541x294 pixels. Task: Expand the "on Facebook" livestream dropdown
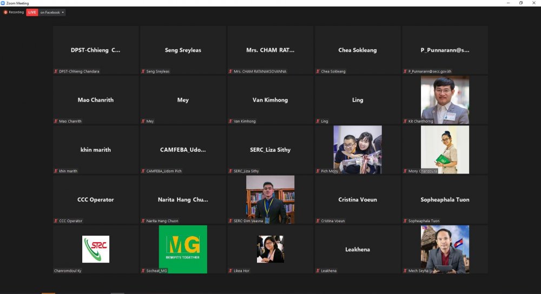click(63, 12)
